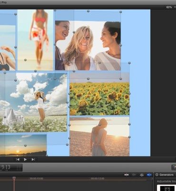
Task: Jump to the previous edit point
Action: [x=18, y=159]
